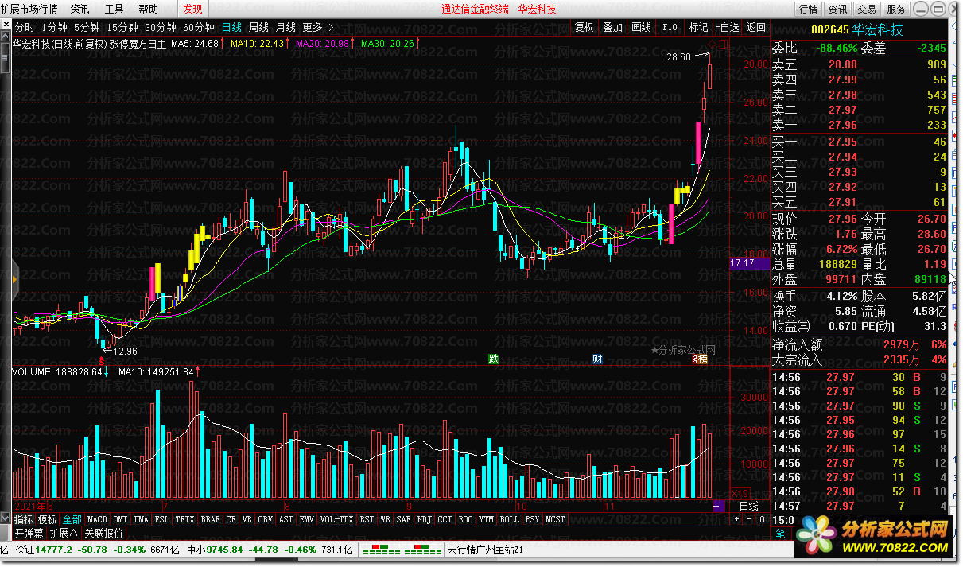This screenshot has width=963, height=567.
Task: Click stock code 002645 华宏科技 header
Action: pos(856,30)
